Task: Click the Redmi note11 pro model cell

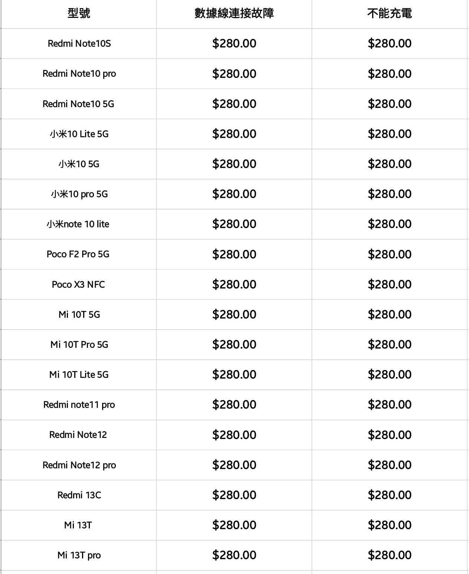Action: 79,405
